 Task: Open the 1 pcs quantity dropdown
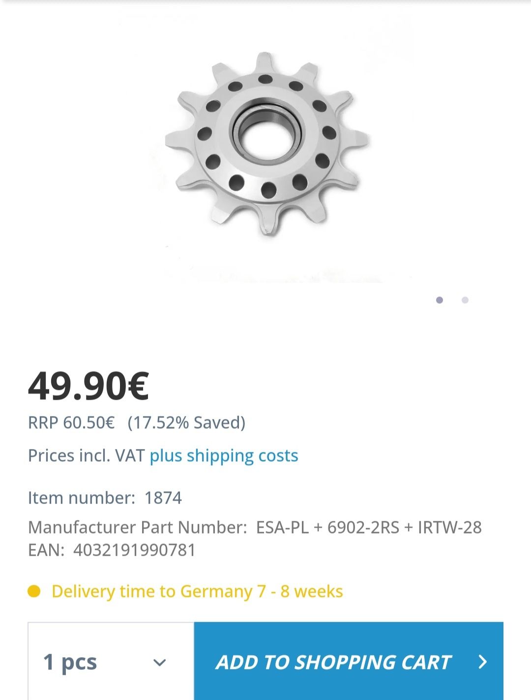[x=111, y=662]
